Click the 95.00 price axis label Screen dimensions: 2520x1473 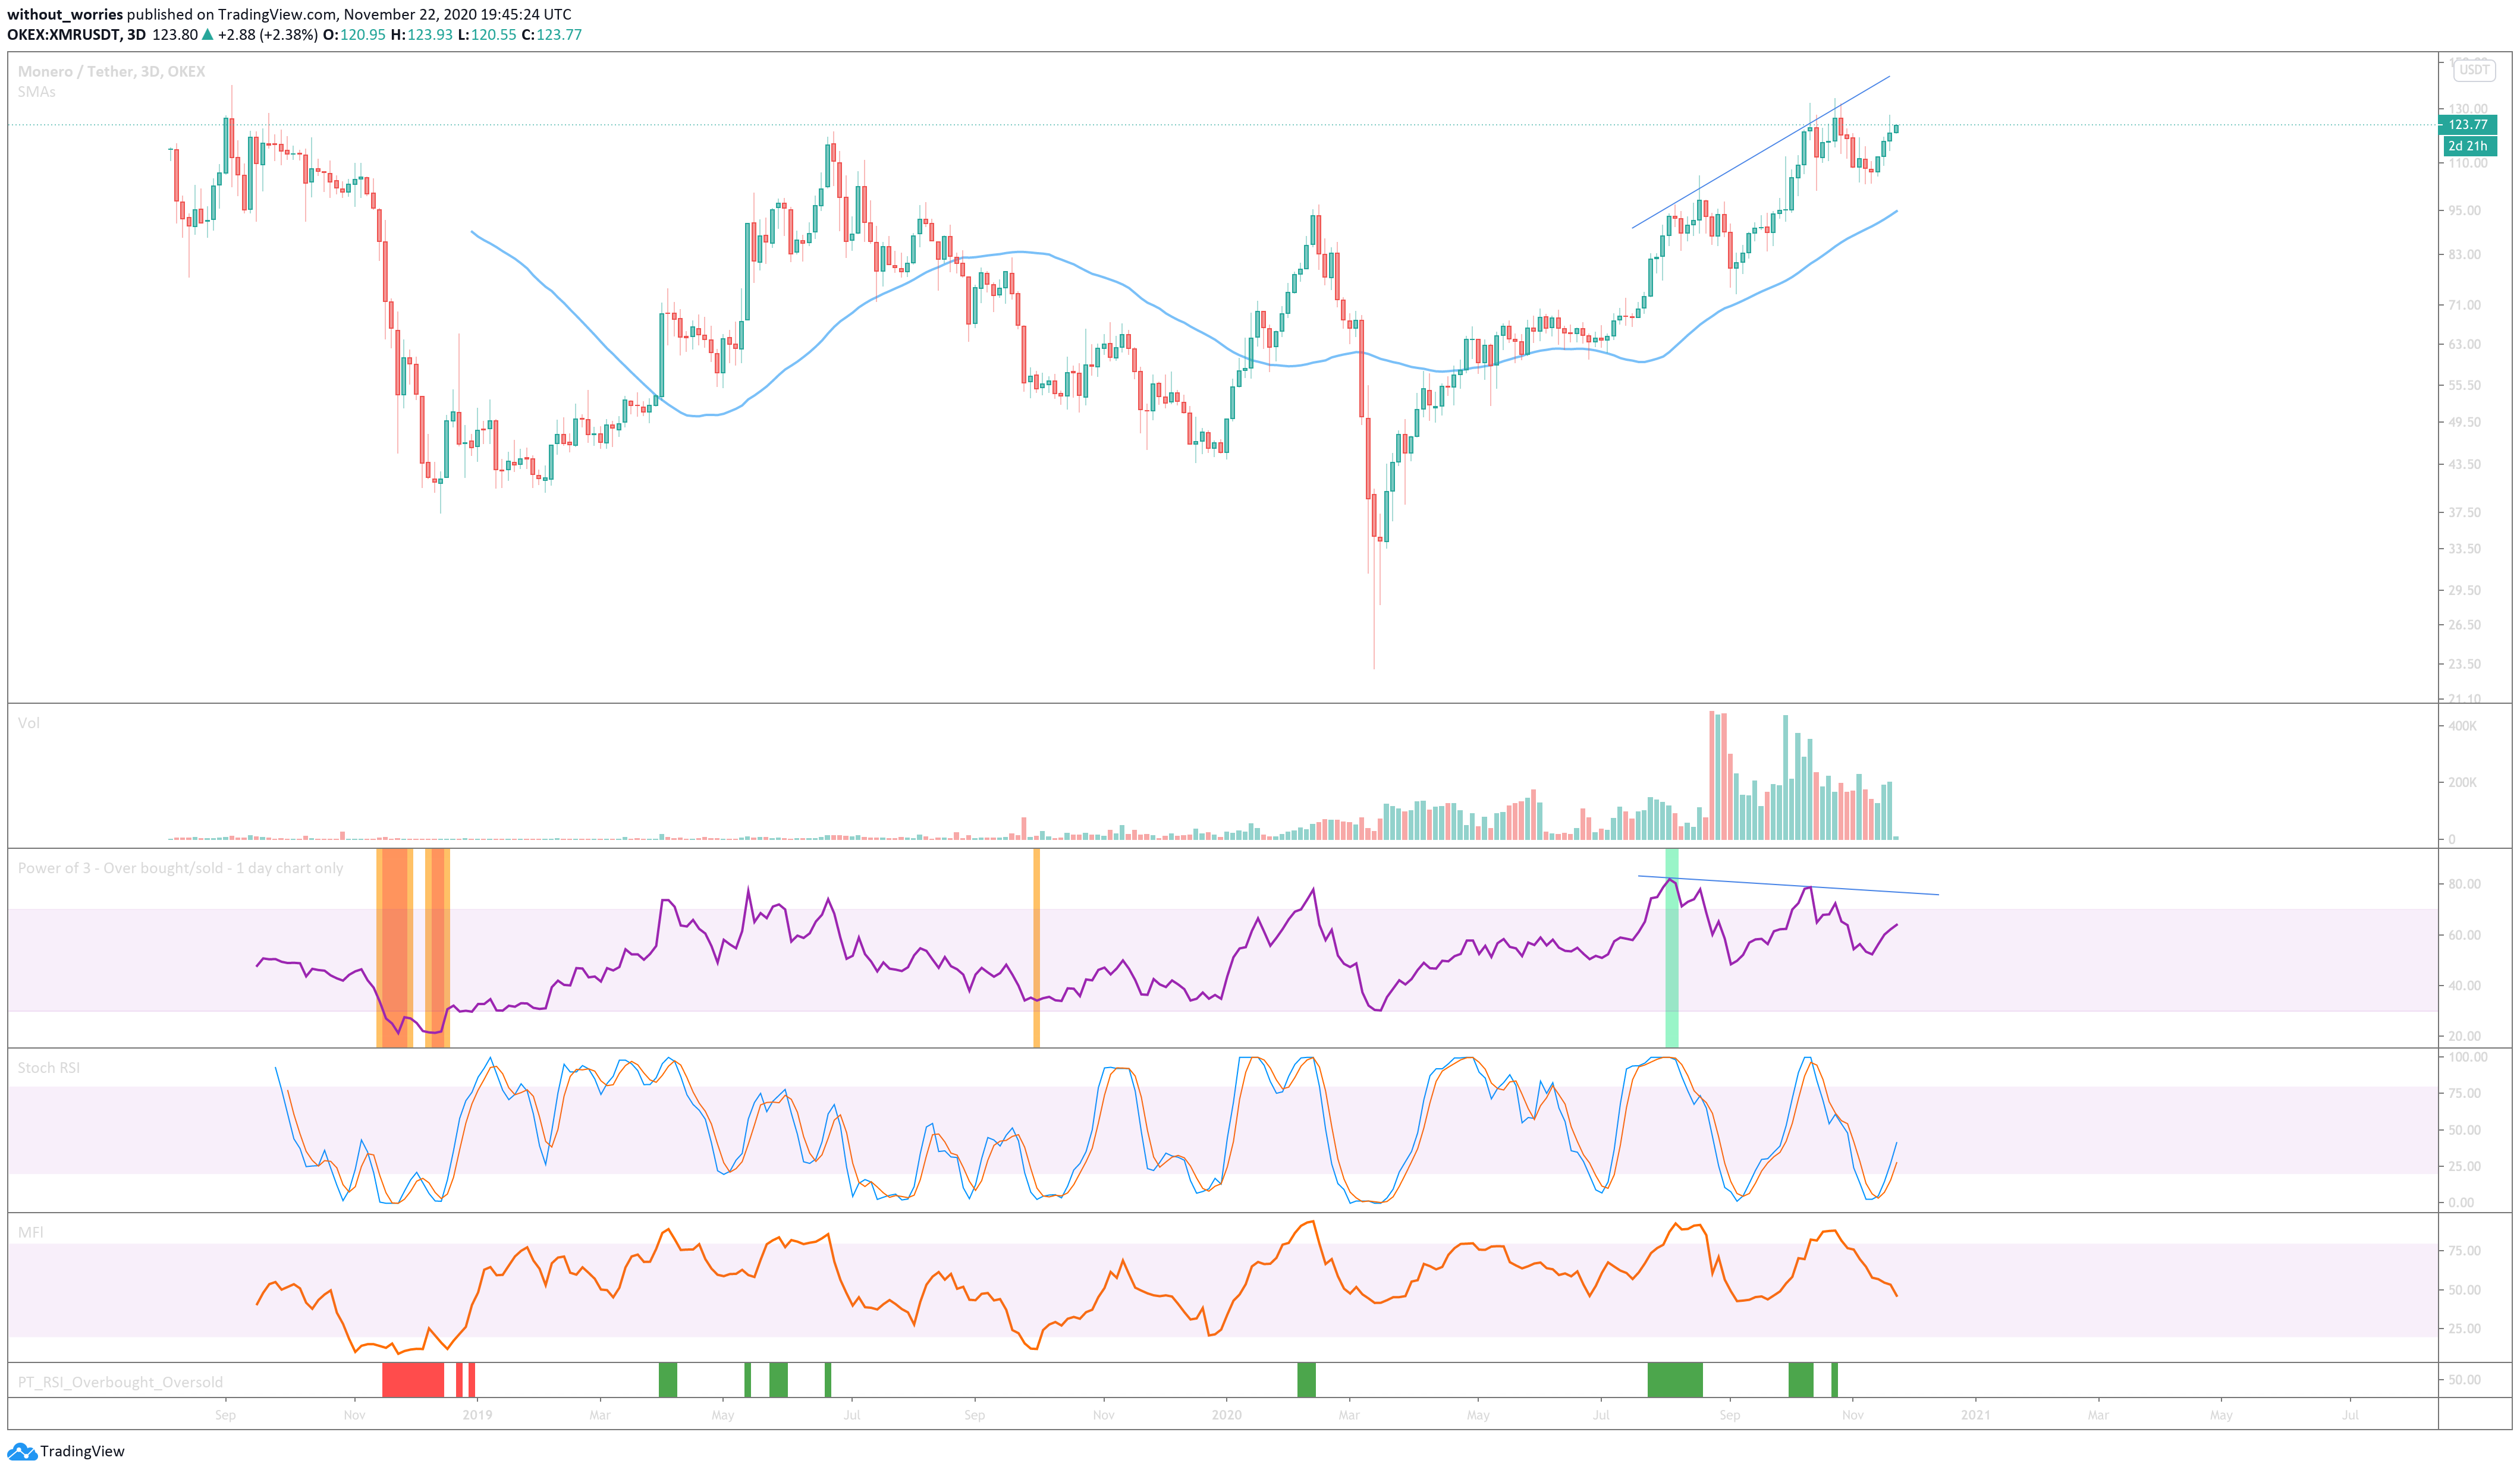2464,210
